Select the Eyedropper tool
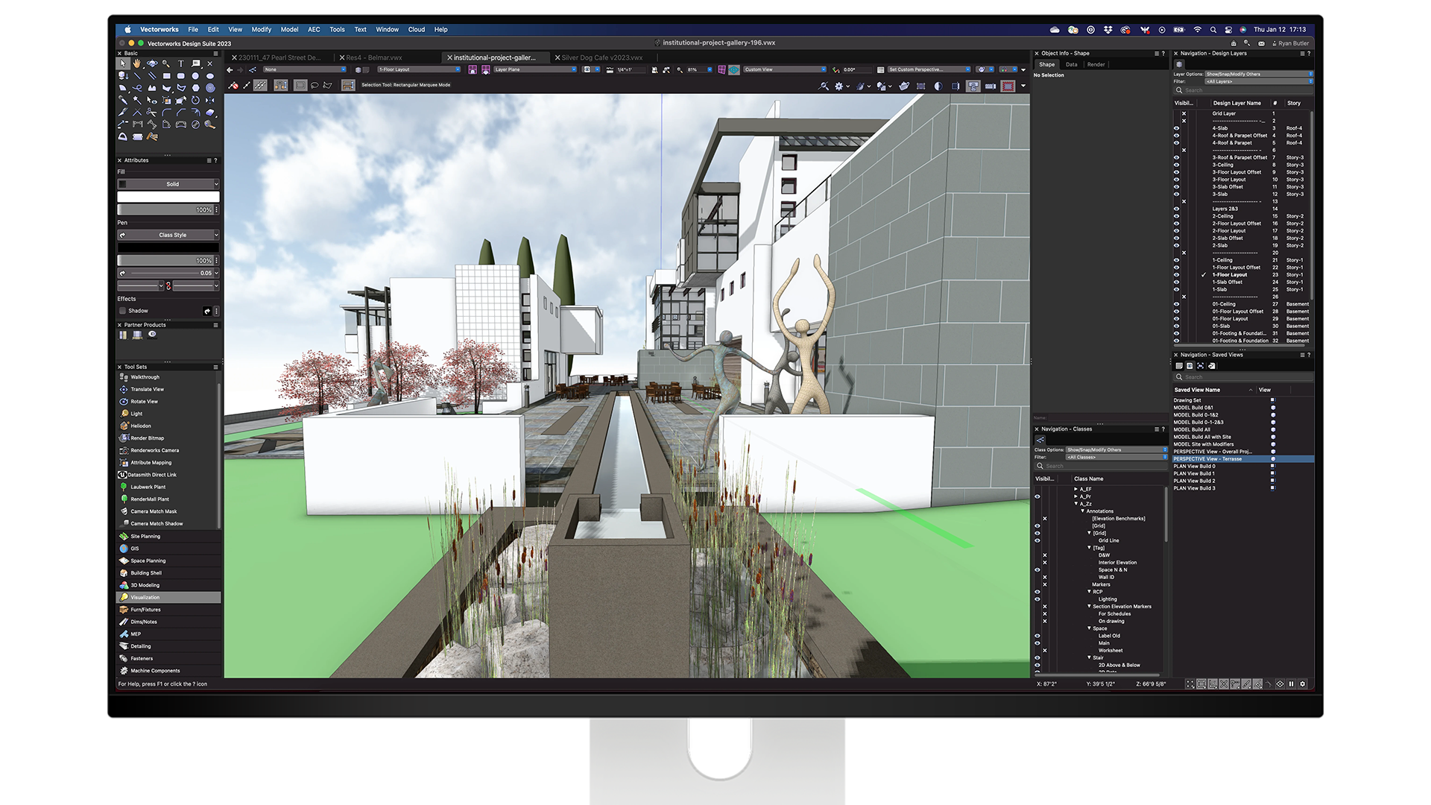 [123, 100]
